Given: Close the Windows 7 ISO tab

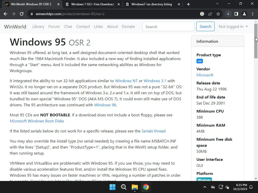Looking at the screenshot, I should point(119,4).
